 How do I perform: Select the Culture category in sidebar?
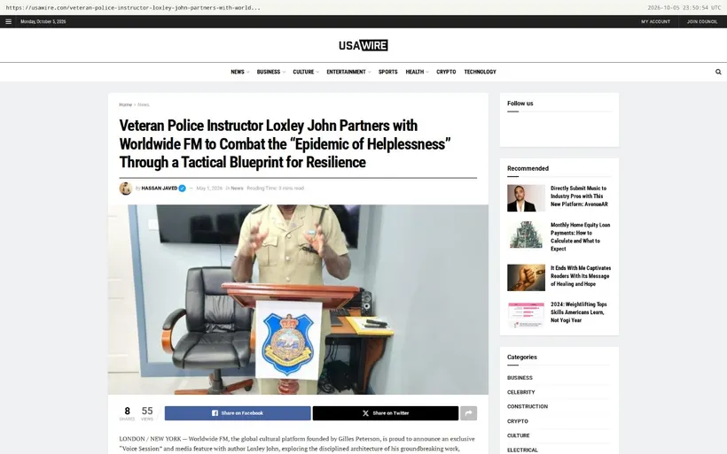pyautogui.click(x=518, y=435)
